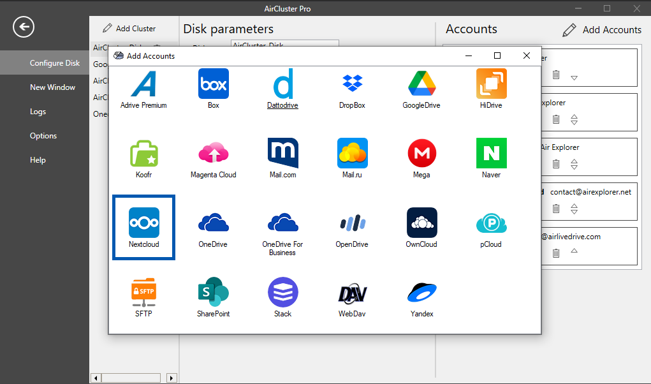
Task: Go back using the circled arrow
Action: [x=24, y=27]
